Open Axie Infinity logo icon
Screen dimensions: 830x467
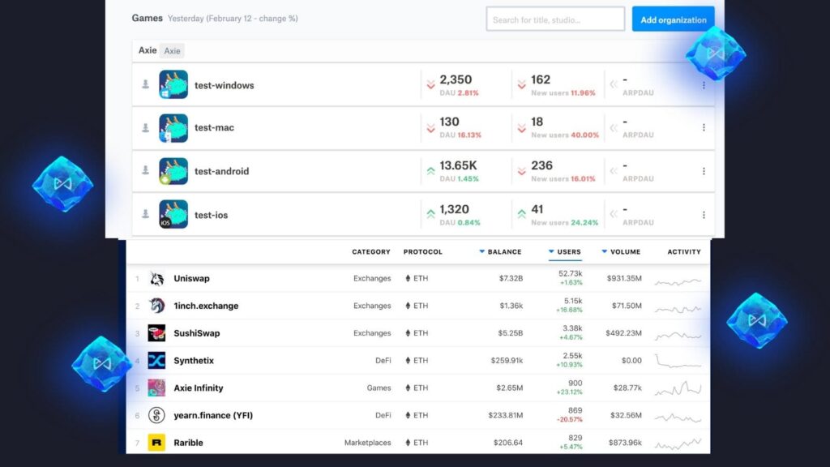point(156,388)
